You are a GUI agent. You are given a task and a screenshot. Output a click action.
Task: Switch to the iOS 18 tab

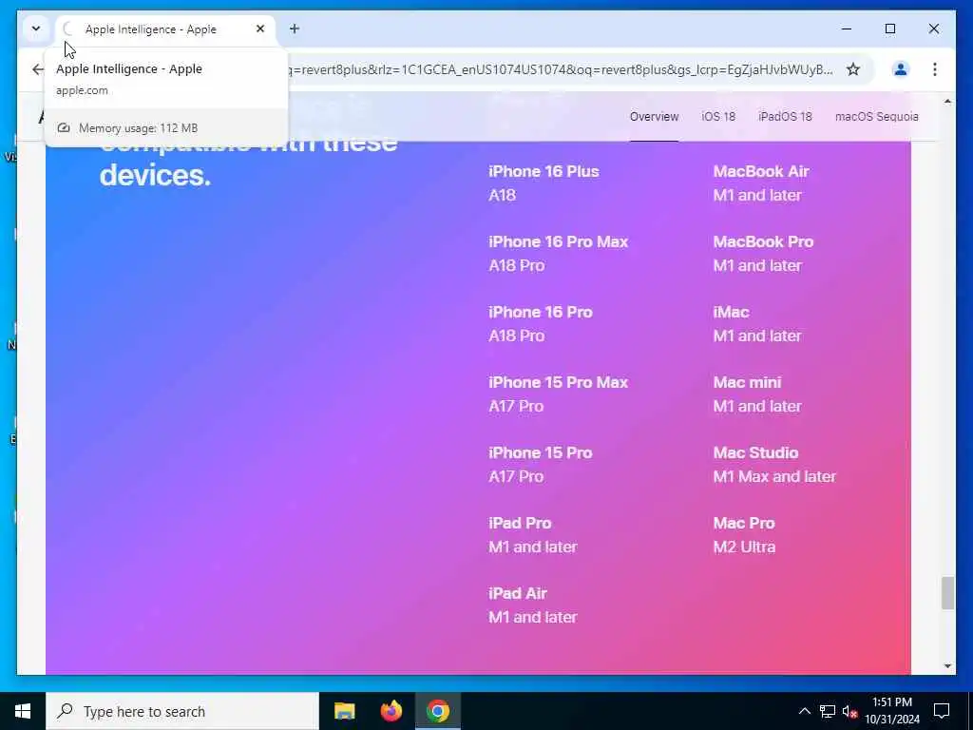pos(718,117)
